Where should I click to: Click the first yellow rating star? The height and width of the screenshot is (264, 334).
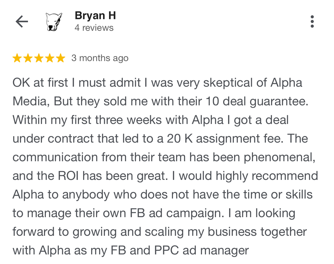[17, 58]
